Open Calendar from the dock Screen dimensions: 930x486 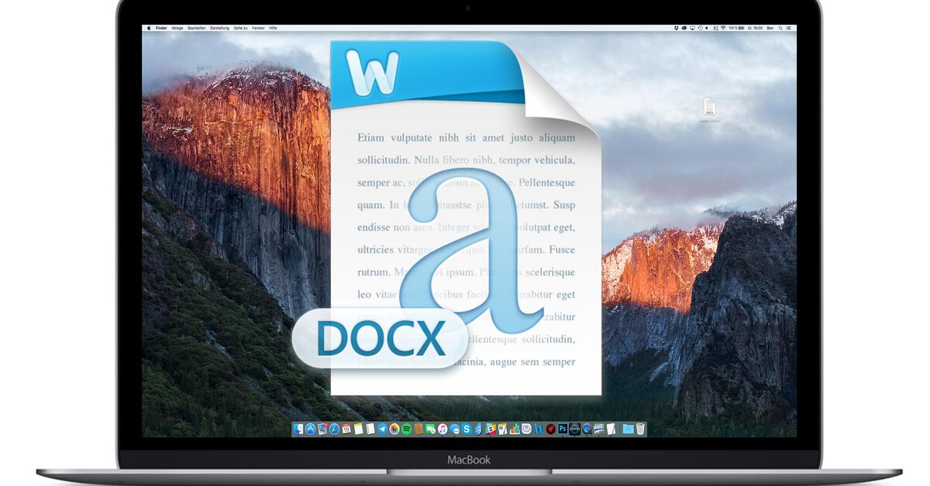click(346, 429)
